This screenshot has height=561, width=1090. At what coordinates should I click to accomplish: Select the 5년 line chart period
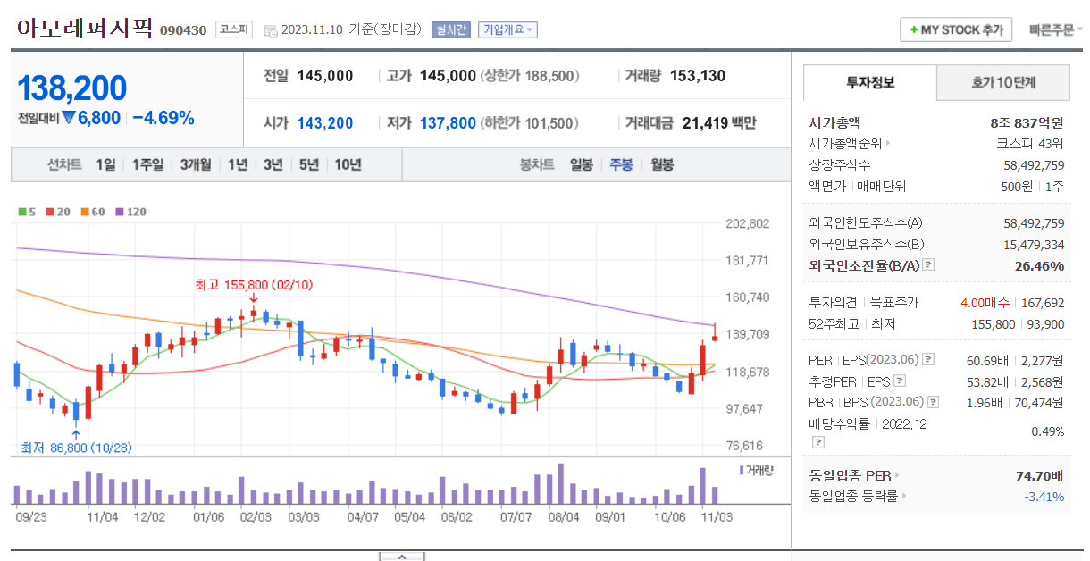[x=308, y=164]
